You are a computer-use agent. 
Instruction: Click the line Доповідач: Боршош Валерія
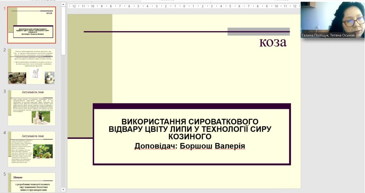[190, 146]
